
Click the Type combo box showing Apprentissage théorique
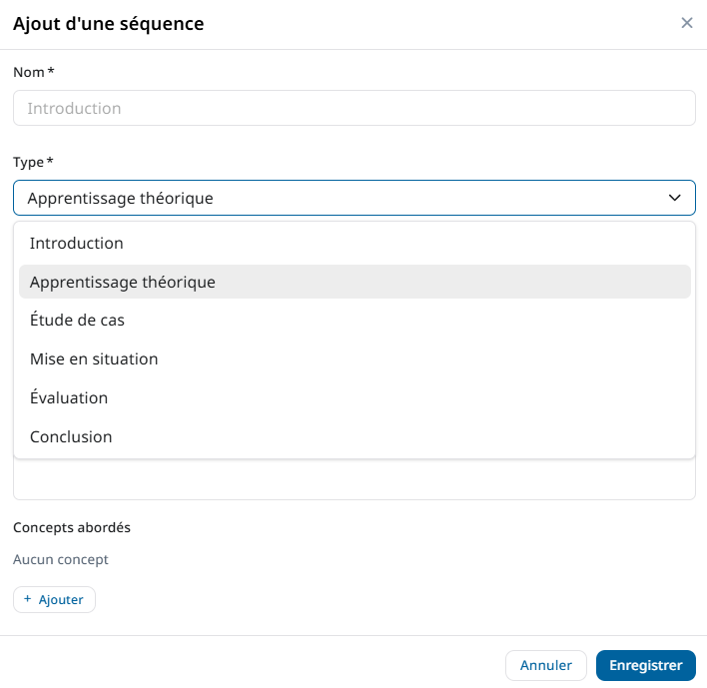(340, 198)
